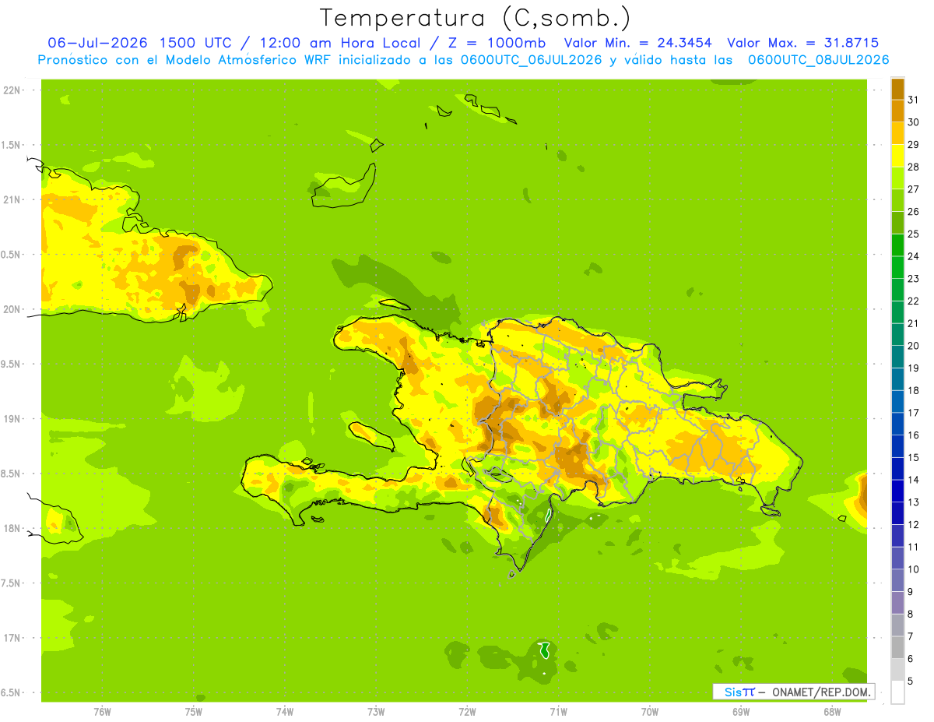The image size is (934, 722).
Task: Click the '12' value on the color scale
Action: coord(913,524)
